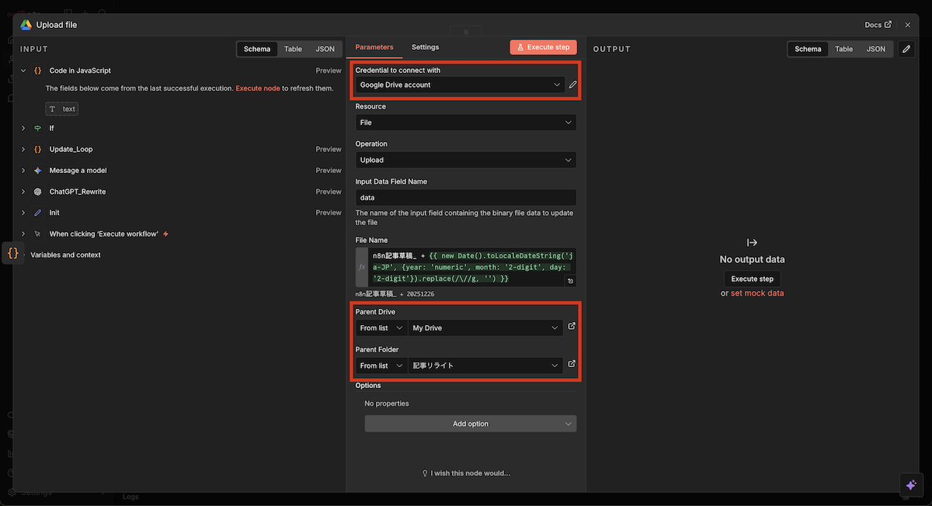Viewport: 932px width, 506px height.
Task: Open the Credential Google Drive account dropdown
Action: [458, 85]
